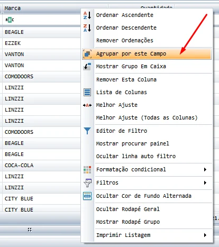Expand the Filtros submenu arrow
This screenshot has height=247, width=219.
(x=205, y=182)
